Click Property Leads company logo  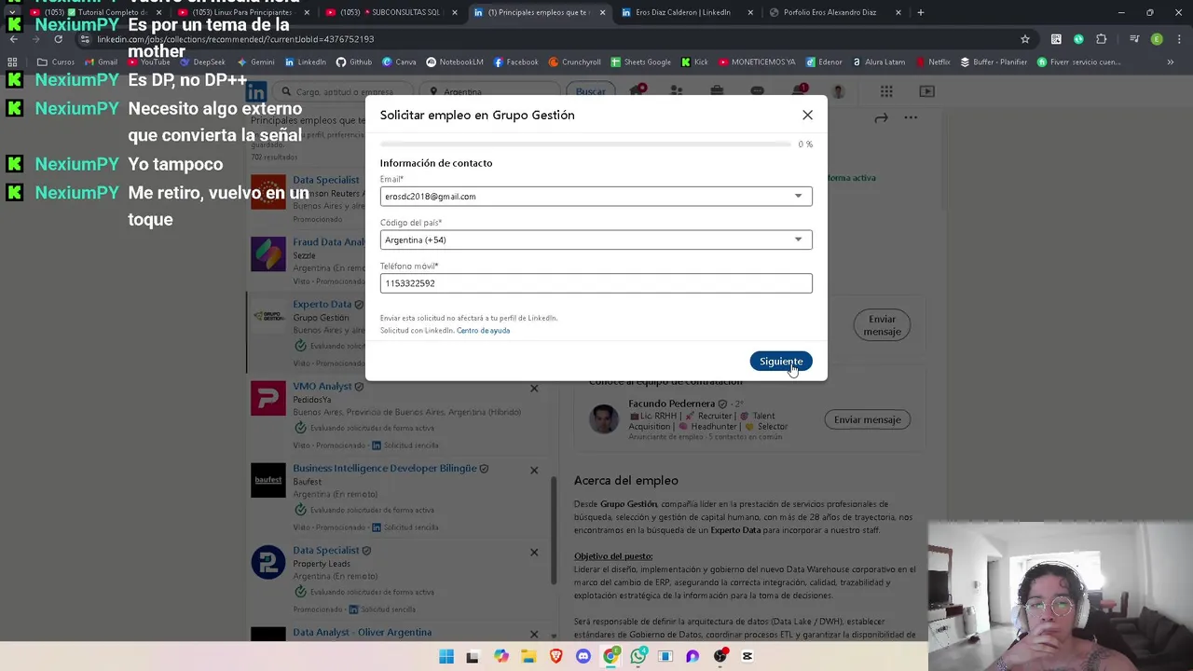(x=268, y=562)
